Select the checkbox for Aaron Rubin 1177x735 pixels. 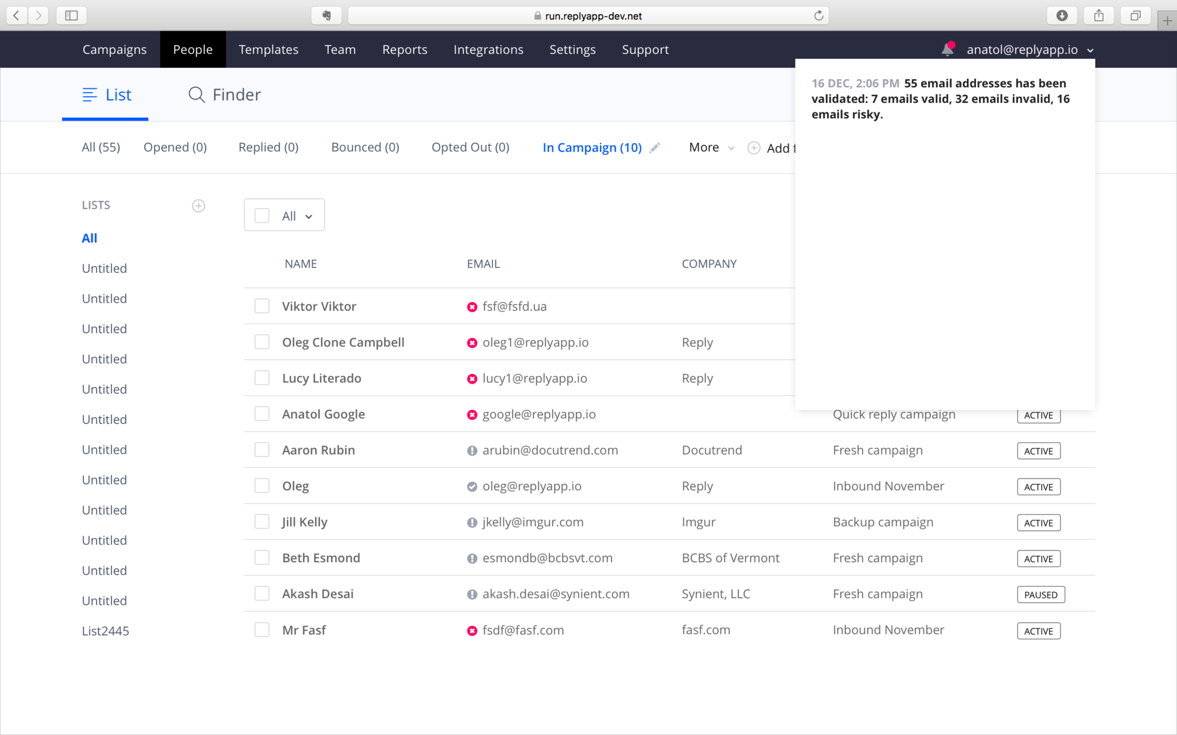261,449
